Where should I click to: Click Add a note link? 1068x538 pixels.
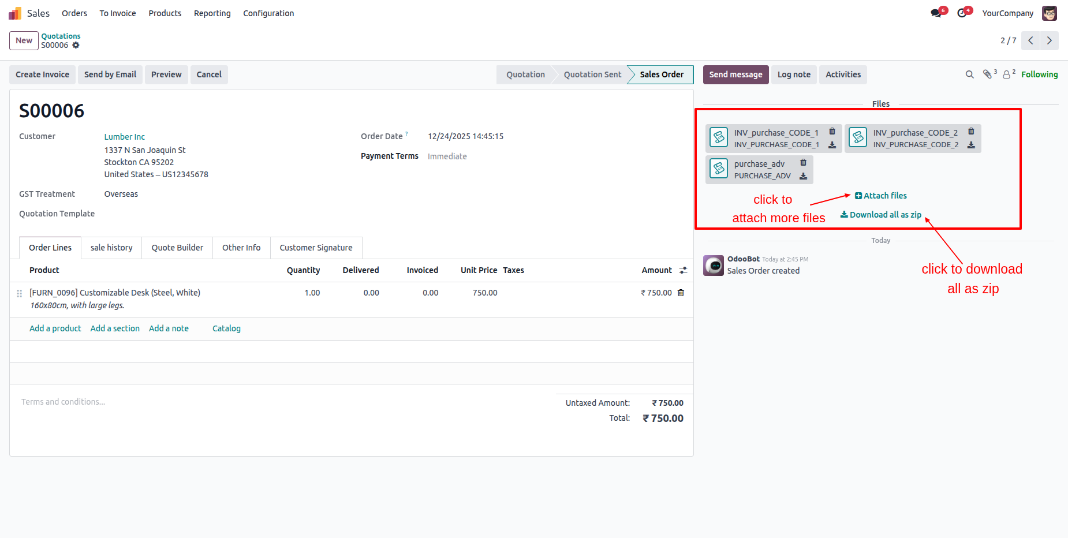coord(169,328)
